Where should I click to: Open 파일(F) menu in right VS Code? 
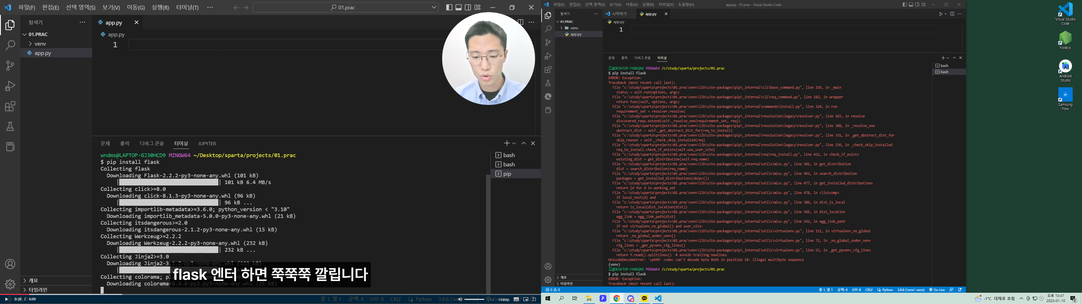(x=559, y=5)
